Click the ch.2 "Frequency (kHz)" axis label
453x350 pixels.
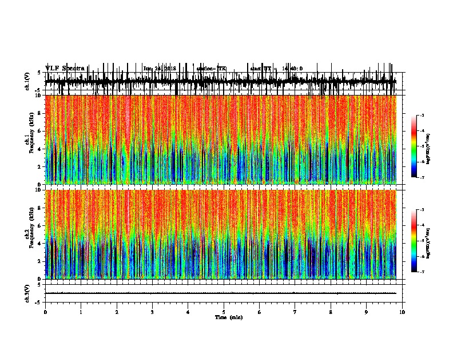pos(31,228)
